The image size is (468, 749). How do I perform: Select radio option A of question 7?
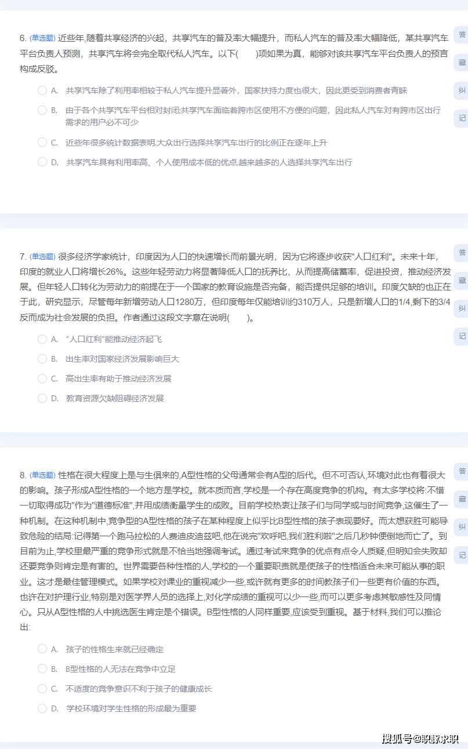[42, 339]
